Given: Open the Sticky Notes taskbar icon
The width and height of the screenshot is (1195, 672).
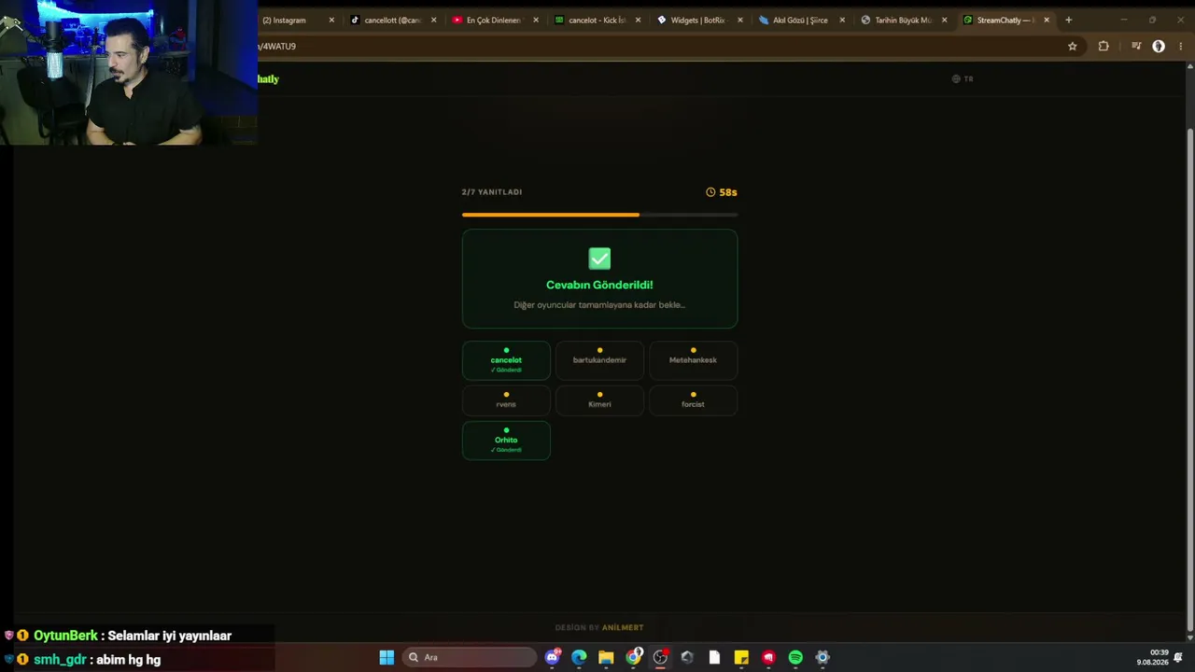Looking at the screenshot, I should [741, 657].
